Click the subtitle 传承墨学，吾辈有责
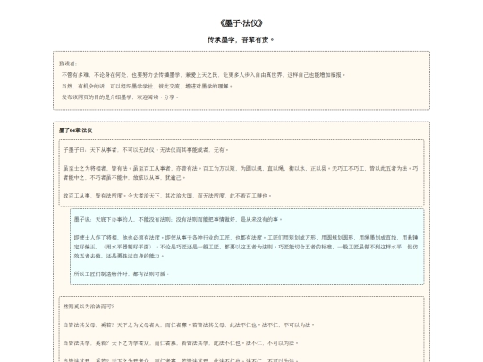 point(241,39)
